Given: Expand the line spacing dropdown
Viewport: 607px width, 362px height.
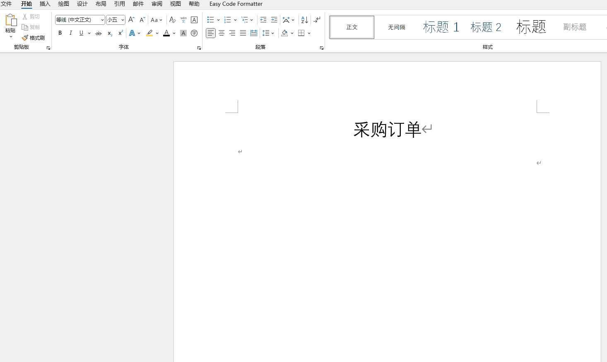Looking at the screenshot, I should [272, 33].
